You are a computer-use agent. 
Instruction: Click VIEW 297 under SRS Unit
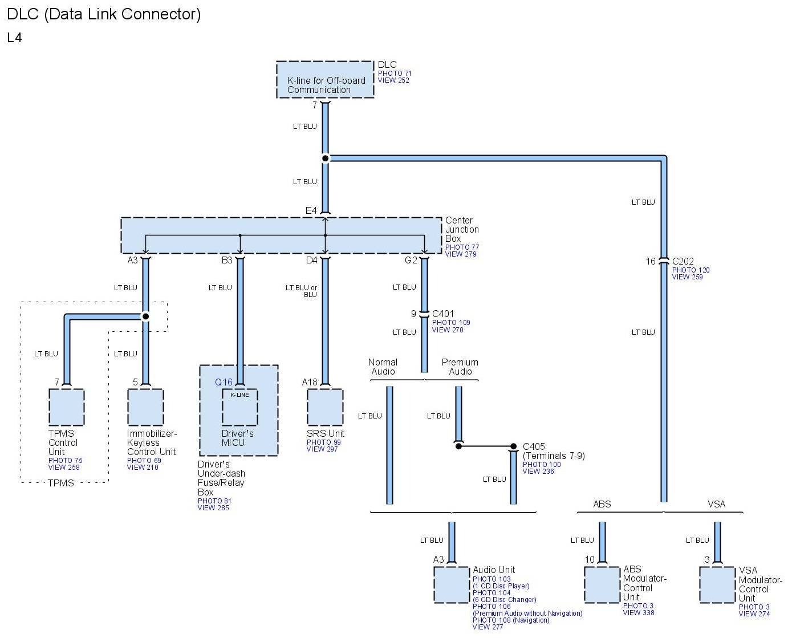coord(322,449)
